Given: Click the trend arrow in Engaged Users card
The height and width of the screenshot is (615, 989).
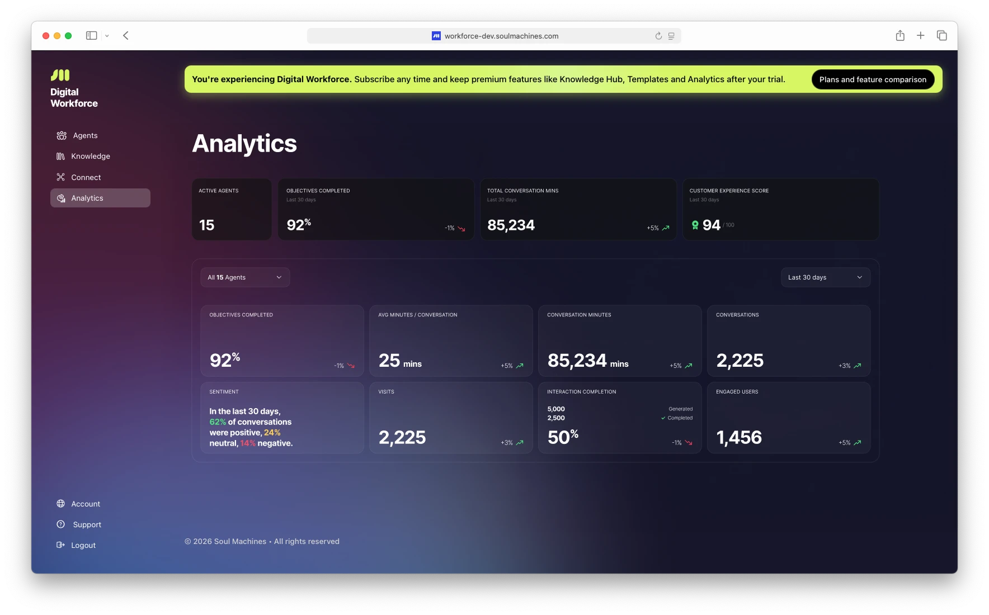Looking at the screenshot, I should click(858, 443).
